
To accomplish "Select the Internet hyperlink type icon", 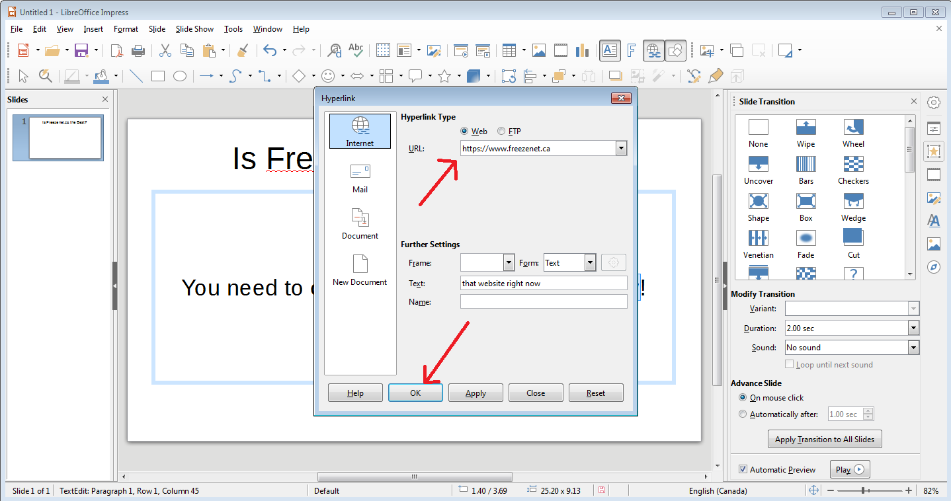I will pos(360,131).
